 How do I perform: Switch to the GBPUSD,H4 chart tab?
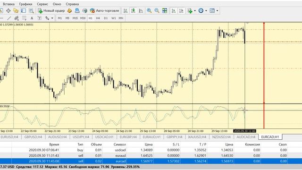click(x=33, y=137)
